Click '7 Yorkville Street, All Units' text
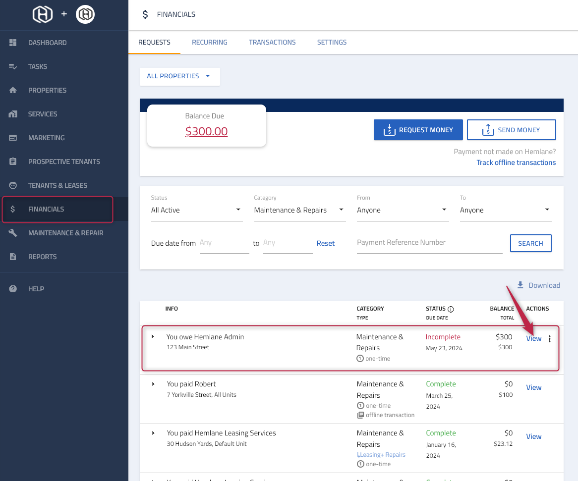The width and height of the screenshot is (578, 481). pos(201,395)
